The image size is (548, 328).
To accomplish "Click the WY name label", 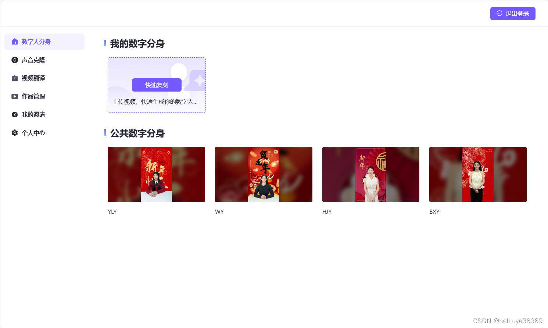I will [x=219, y=212].
